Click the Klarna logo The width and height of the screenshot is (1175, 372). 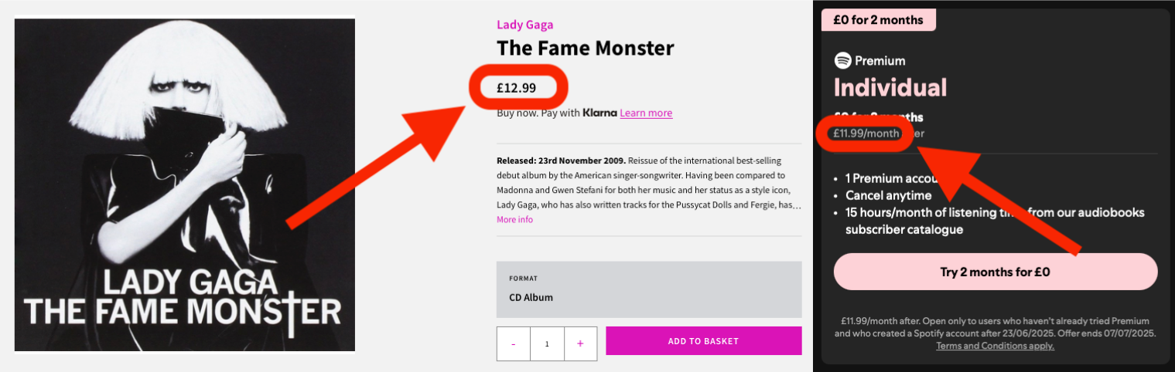click(599, 113)
